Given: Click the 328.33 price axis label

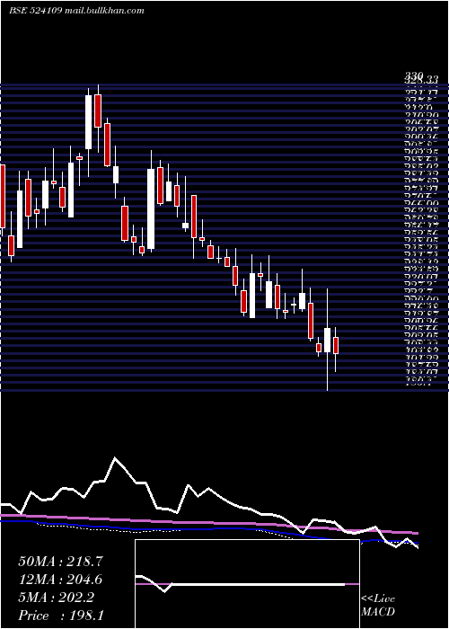Looking at the screenshot, I should (x=420, y=80).
